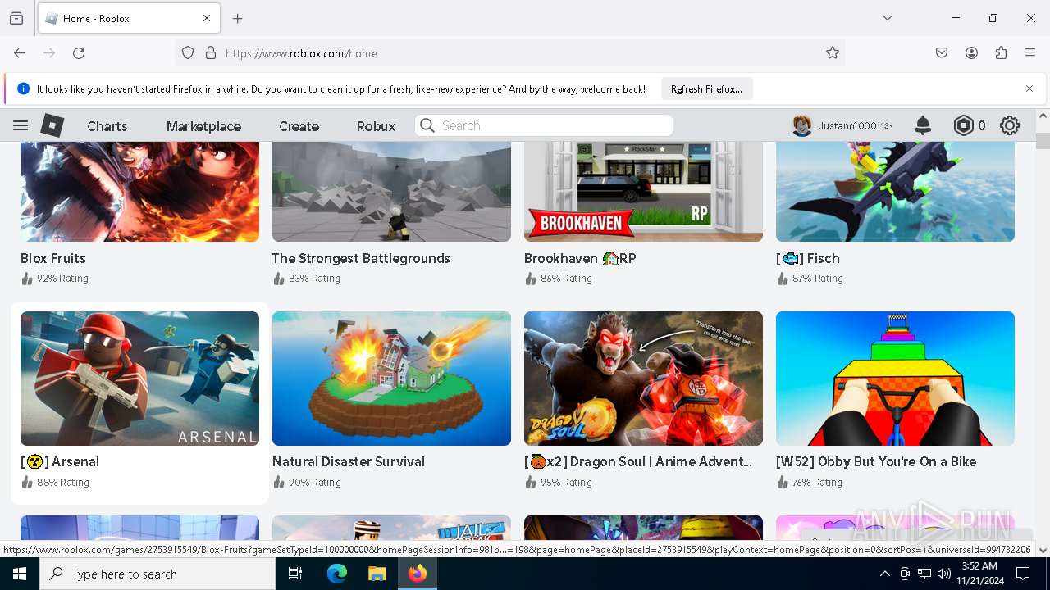Click Blox Fruits thumbnail image
Image resolution: width=1050 pixels, height=590 pixels.
[139, 192]
